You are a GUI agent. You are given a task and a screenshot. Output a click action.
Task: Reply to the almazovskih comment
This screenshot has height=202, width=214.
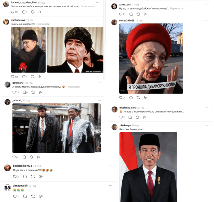pyautogui.click(x=25, y=196)
